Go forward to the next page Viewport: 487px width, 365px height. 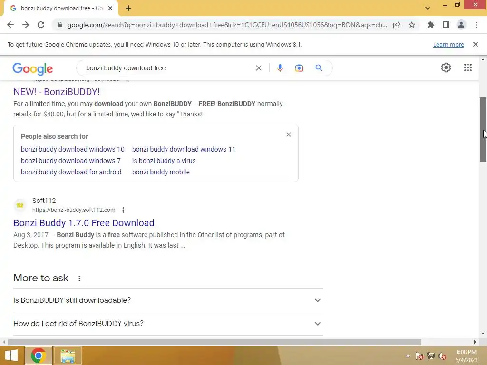(26, 25)
